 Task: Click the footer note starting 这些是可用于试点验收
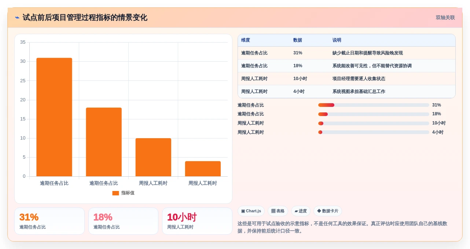click(342, 227)
